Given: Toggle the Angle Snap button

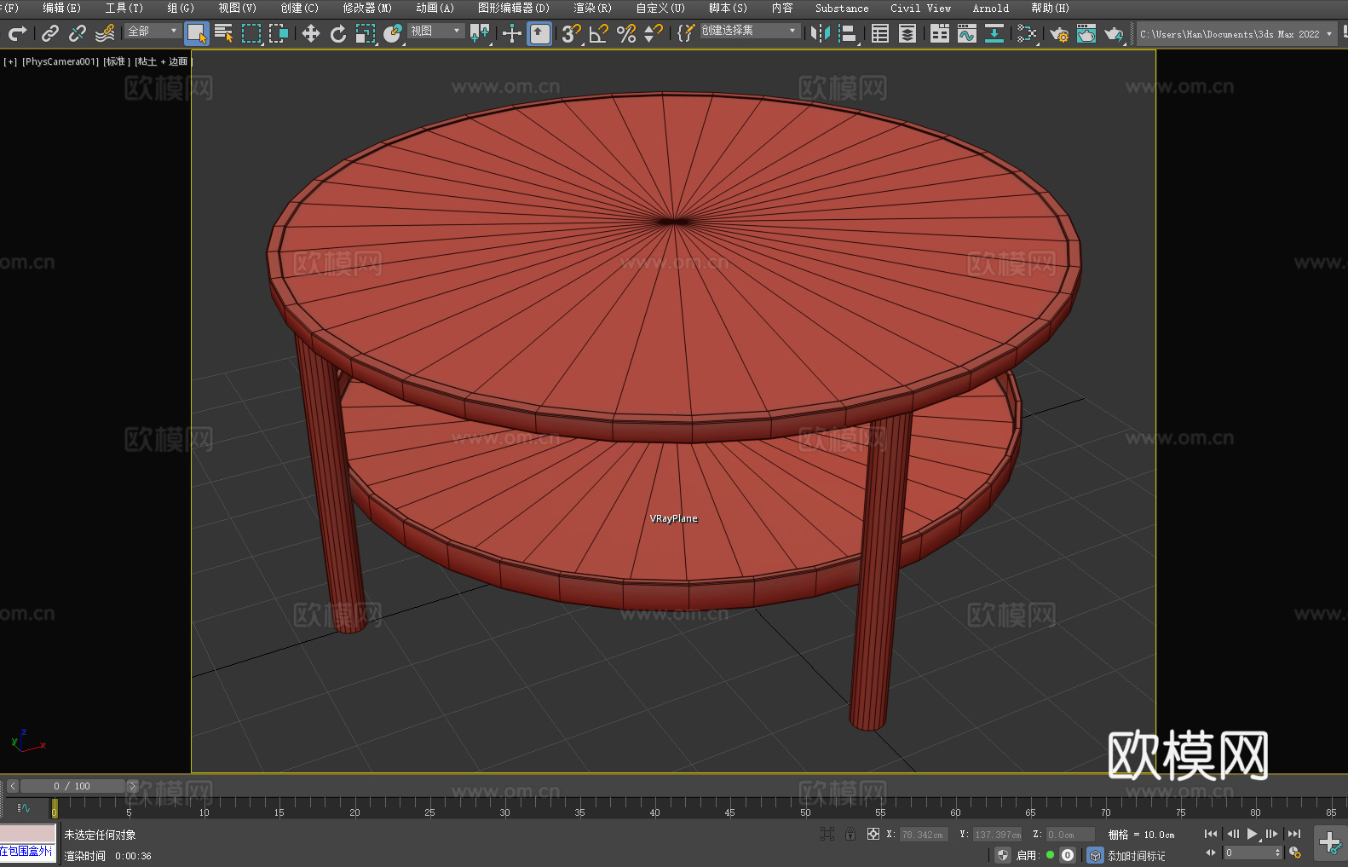Looking at the screenshot, I should click(599, 33).
